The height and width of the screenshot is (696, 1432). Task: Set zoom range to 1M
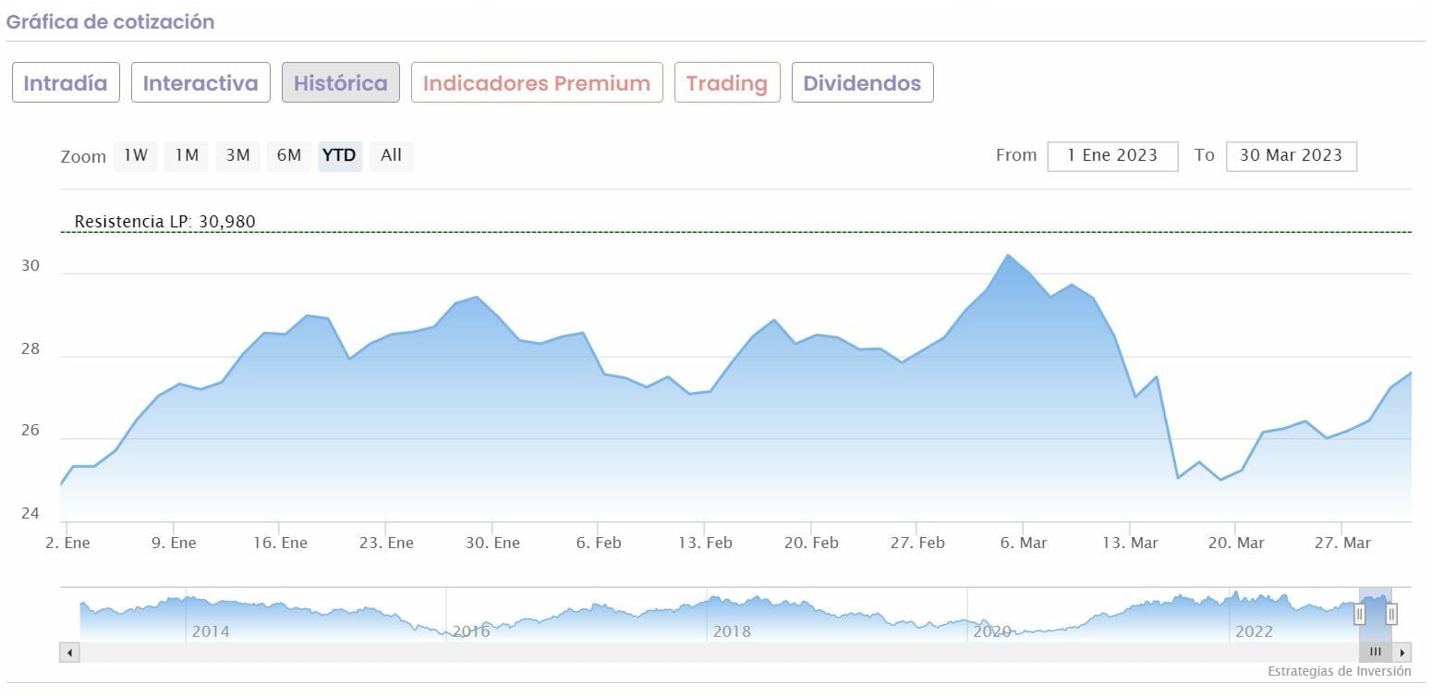point(187,155)
